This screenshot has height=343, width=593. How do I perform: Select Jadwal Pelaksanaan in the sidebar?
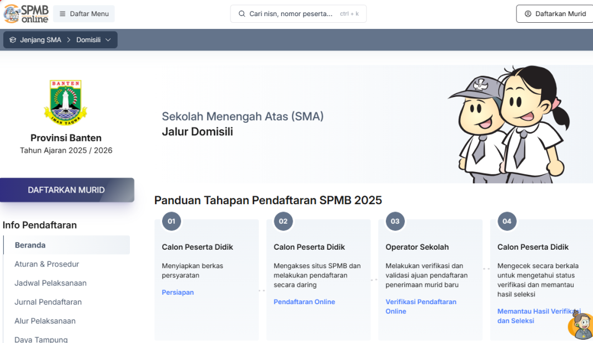click(51, 283)
